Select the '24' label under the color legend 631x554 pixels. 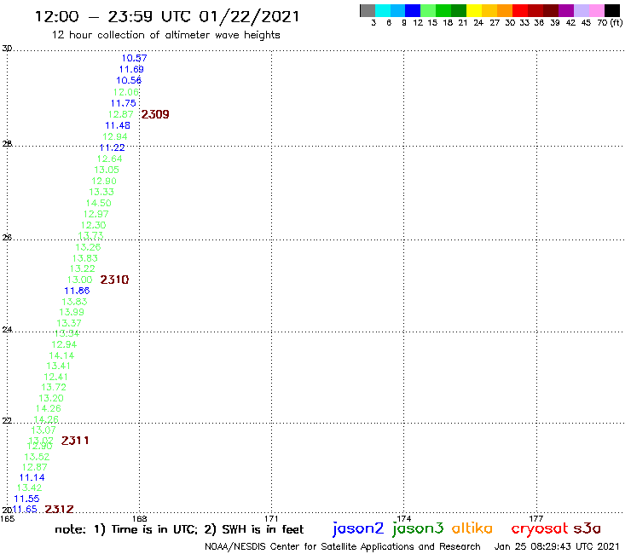pyautogui.click(x=478, y=22)
